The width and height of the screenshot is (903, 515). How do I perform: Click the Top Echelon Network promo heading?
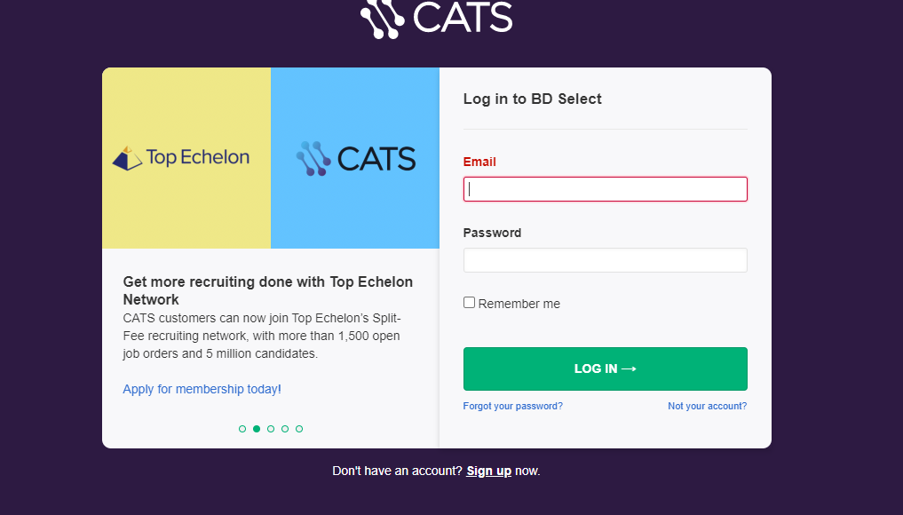point(268,291)
